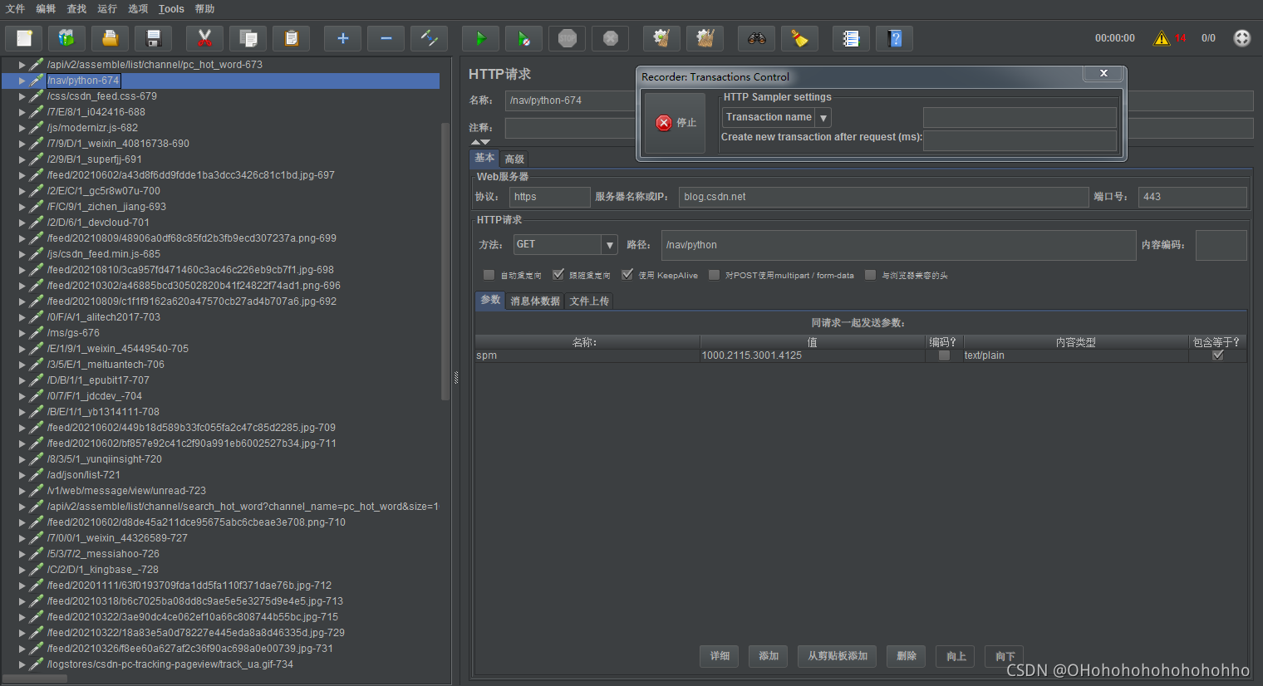This screenshot has width=1263, height=686.
Task: Click the 删除 button
Action: click(907, 656)
